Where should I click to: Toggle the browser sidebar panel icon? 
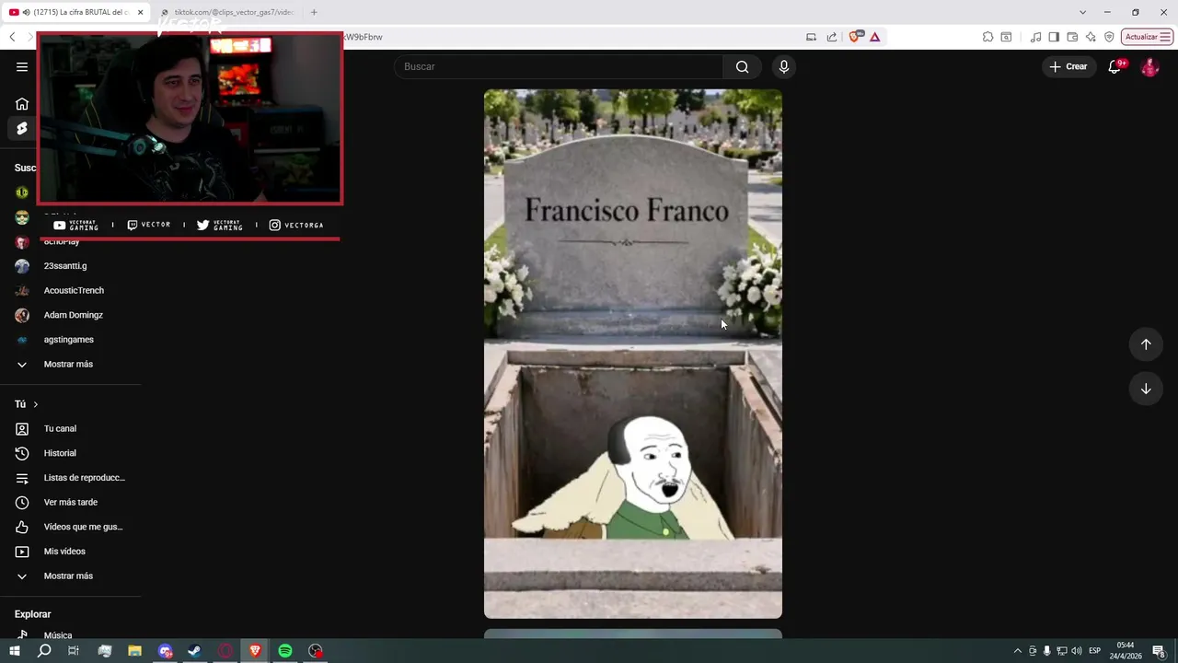click(1054, 37)
